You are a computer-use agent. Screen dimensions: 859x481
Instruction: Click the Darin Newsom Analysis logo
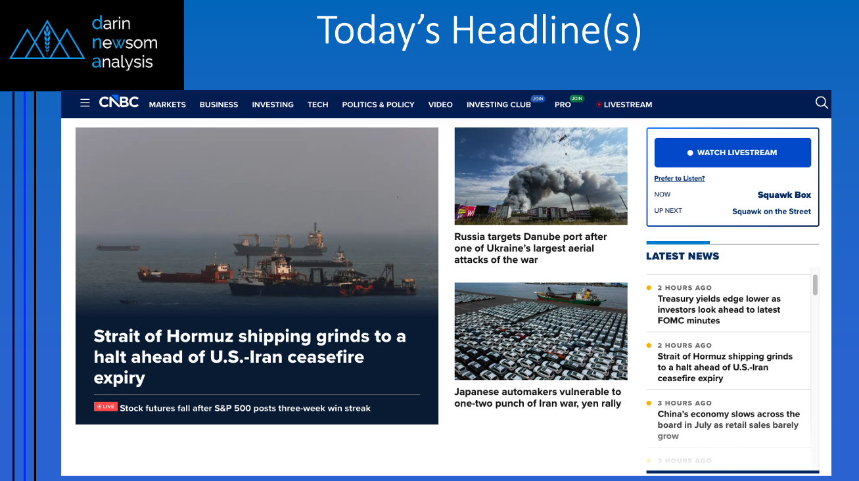click(82, 45)
